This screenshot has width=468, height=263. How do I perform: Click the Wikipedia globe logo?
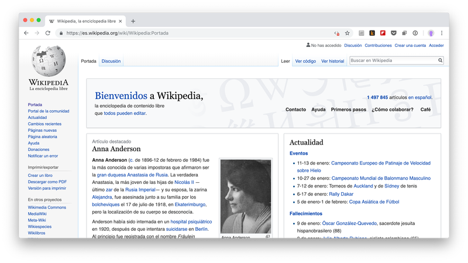49,61
